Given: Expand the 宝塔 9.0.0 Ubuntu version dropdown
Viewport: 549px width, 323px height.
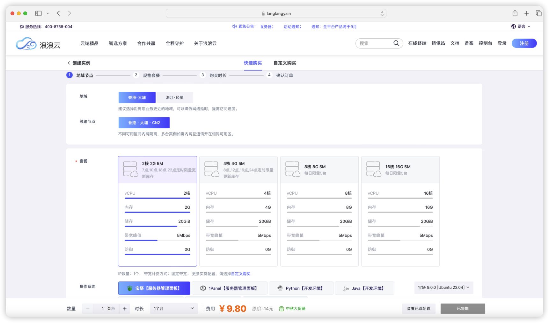Looking at the screenshot, I should point(443,288).
